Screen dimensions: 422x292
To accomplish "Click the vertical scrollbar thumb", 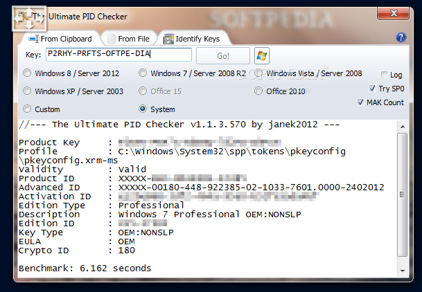I will click(403, 194).
